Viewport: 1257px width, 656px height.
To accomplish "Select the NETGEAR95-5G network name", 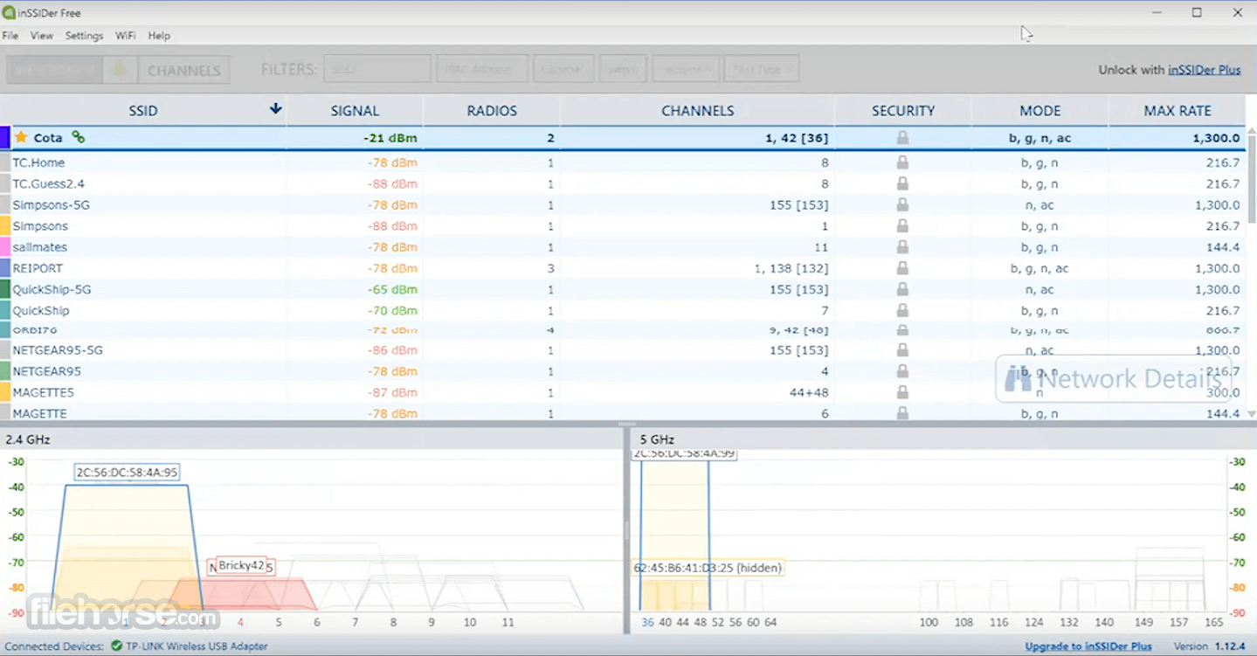I will click(58, 350).
